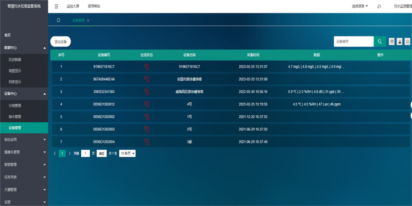Click the export icon beside the column filter
412x206 pixels.
pos(400,42)
